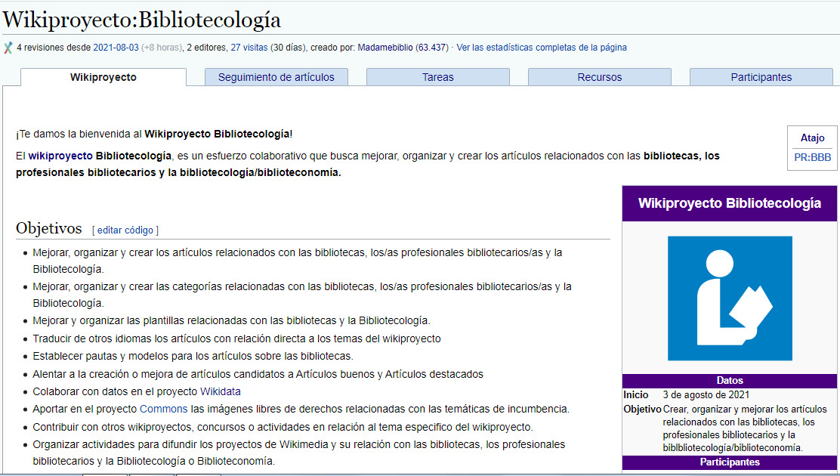Follow the wikiproyecto link in the intro
The height and width of the screenshot is (476, 840).
pyautogui.click(x=60, y=156)
